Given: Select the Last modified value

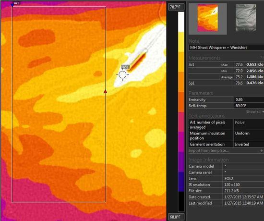Looking at the screenshot, I should click(x=244, y=203).
